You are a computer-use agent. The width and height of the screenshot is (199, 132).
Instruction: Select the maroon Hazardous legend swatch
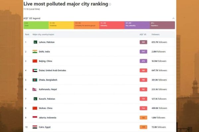coord(162,25)
